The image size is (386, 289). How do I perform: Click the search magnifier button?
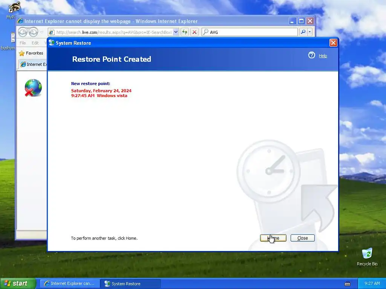click(x=303, y=32)
